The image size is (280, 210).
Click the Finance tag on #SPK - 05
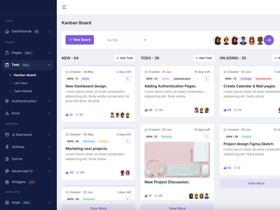(x=103, y=141)
